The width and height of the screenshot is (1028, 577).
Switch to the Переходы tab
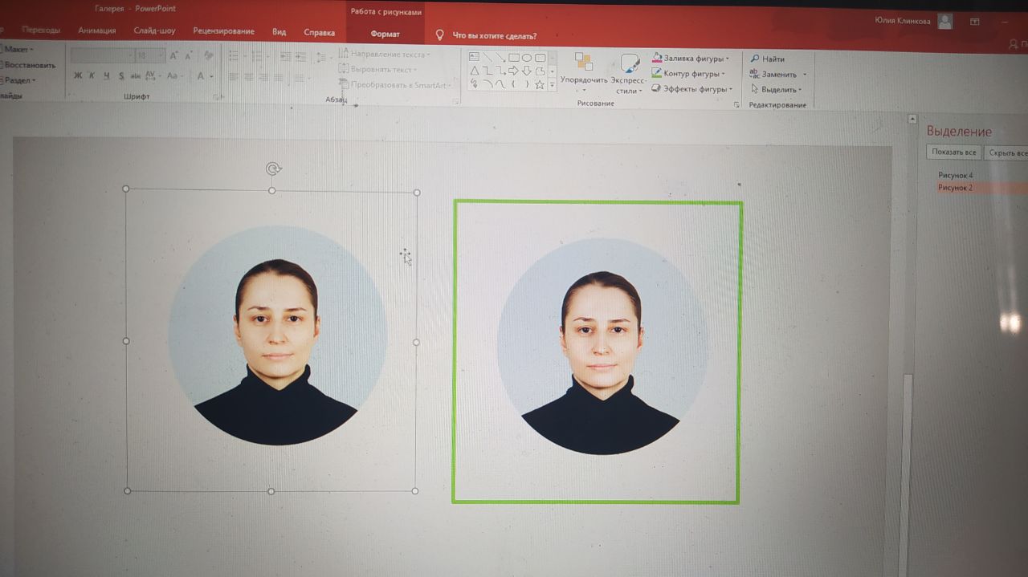[x=40, y=30]
